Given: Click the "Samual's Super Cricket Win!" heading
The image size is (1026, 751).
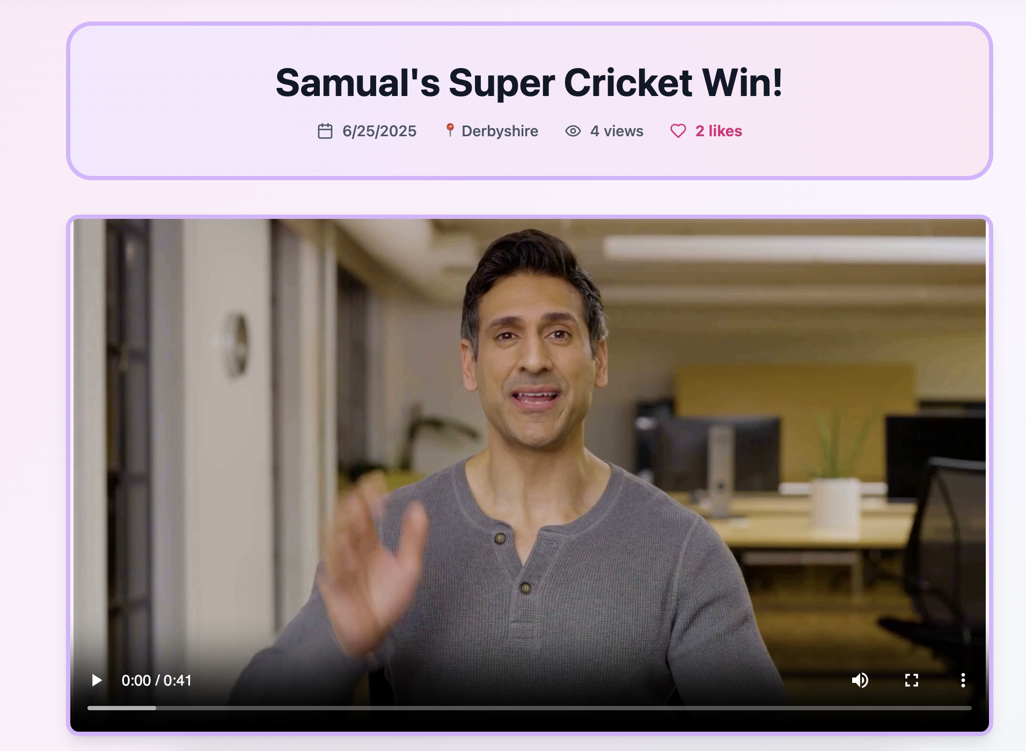Looking at the screenshot, I should point(529,83).
